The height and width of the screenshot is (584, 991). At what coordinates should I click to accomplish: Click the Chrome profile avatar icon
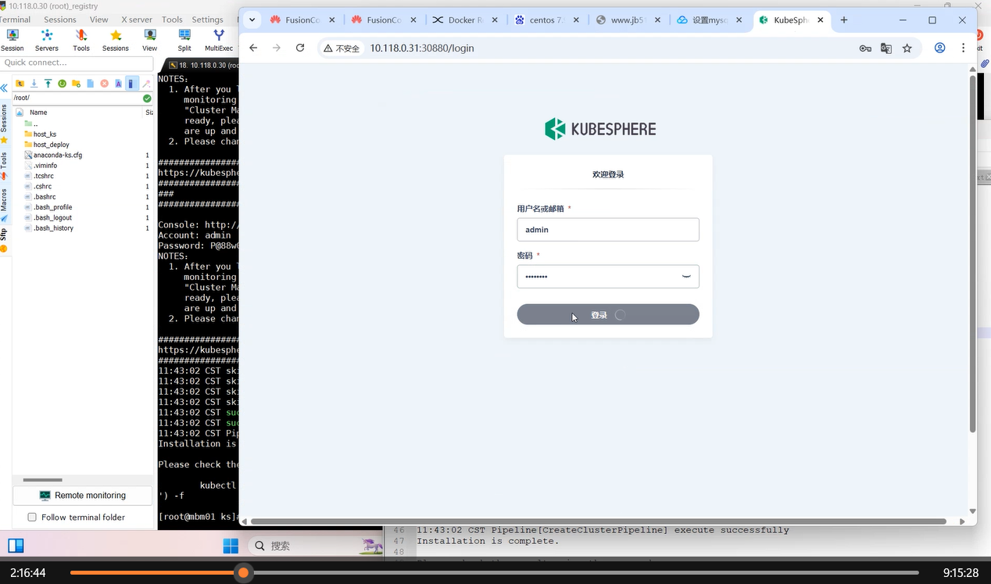point(939,48)
